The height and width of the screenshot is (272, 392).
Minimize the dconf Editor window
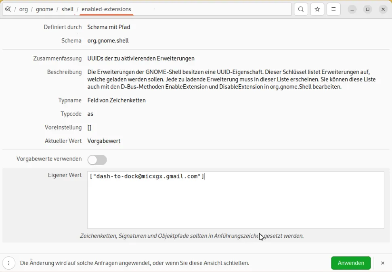tap(352, 9)
